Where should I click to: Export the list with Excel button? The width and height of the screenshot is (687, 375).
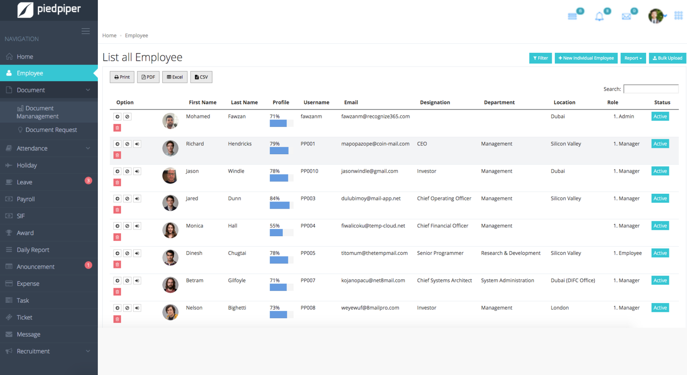[x=175, y=77]
